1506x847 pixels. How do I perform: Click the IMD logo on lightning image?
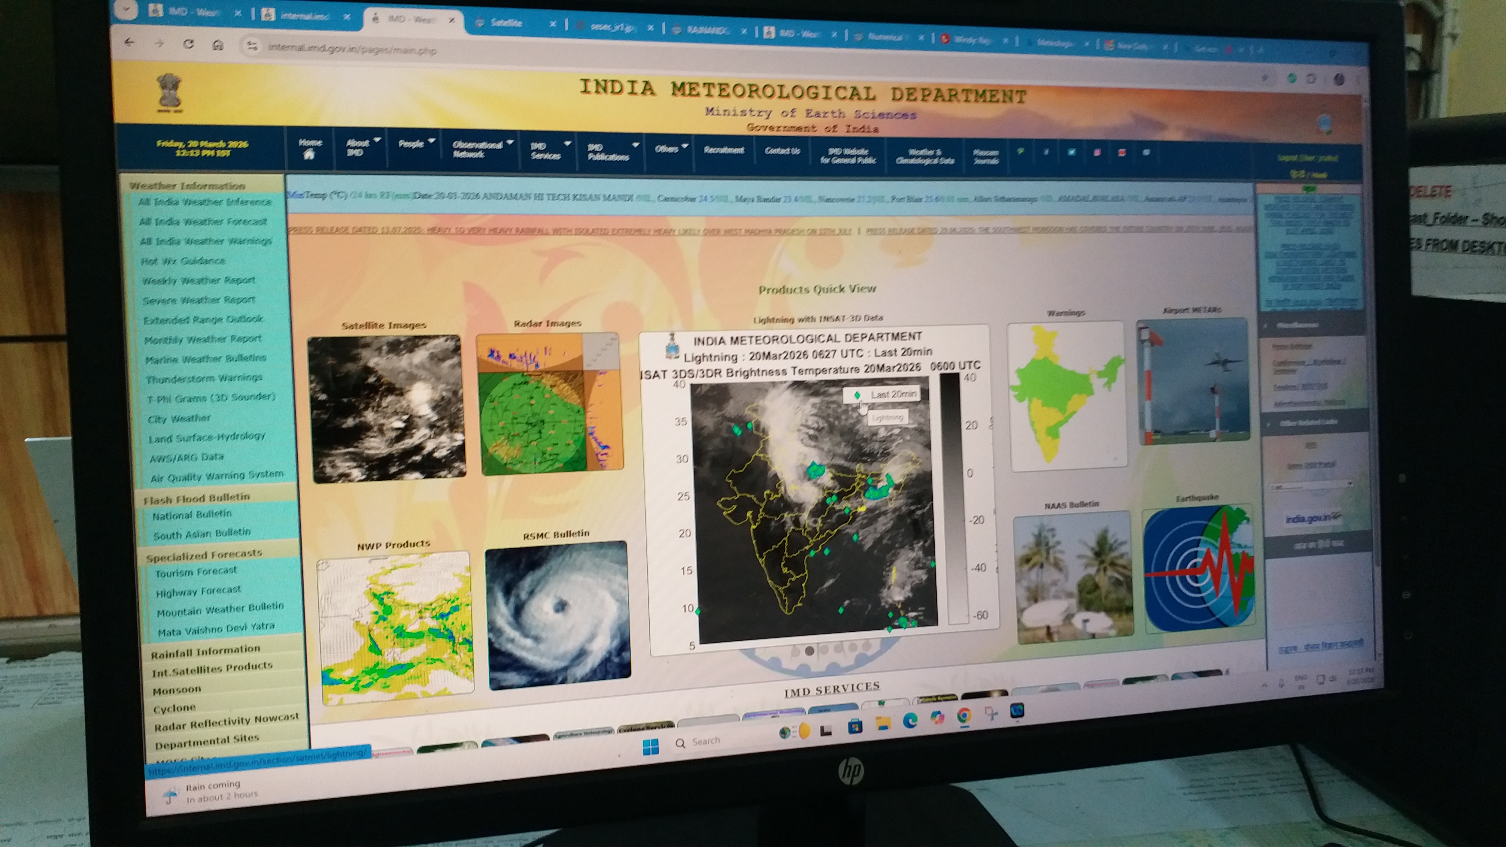672,347
